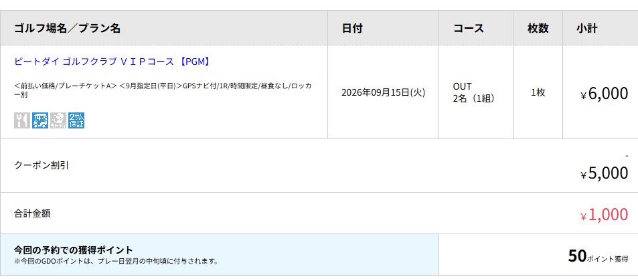Click the date 2026年09月15日(火)
This screenshot has width=638, height=279.
coord(384,93)
